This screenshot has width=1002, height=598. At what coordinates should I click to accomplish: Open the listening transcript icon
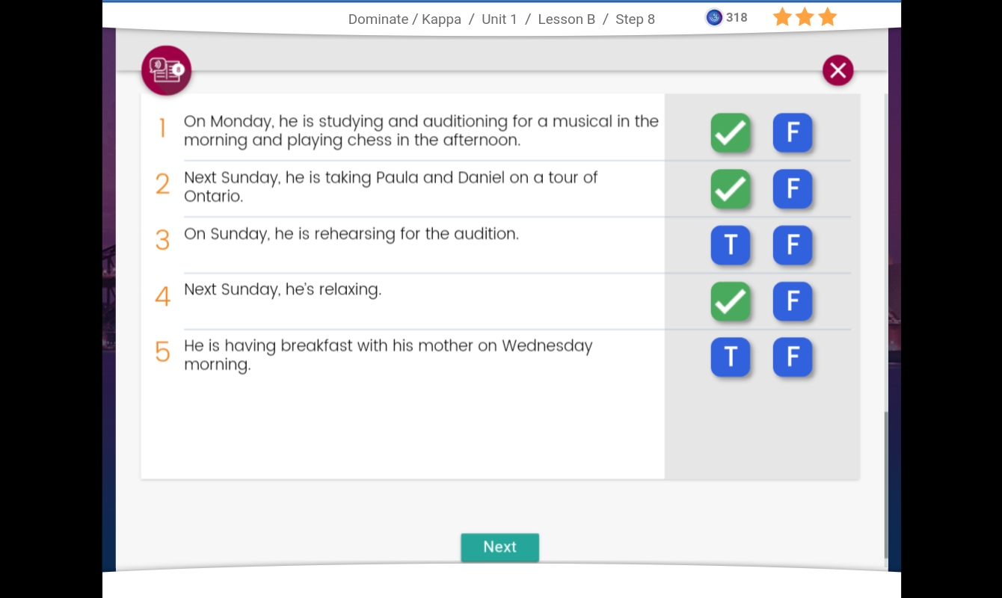[166, 70]
